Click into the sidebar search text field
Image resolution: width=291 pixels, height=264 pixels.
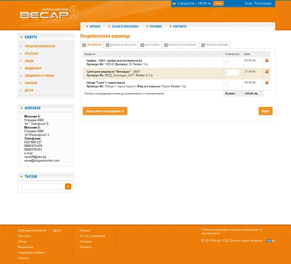coord(43,186)
